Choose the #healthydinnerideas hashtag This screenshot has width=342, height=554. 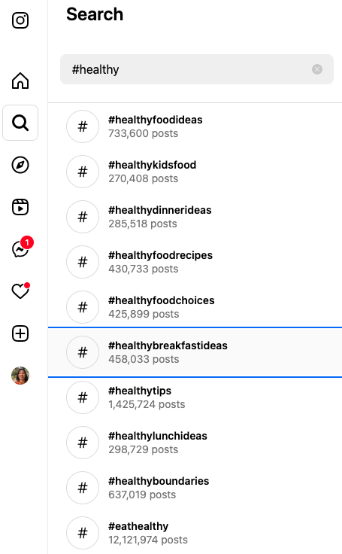tap(195, 217)
